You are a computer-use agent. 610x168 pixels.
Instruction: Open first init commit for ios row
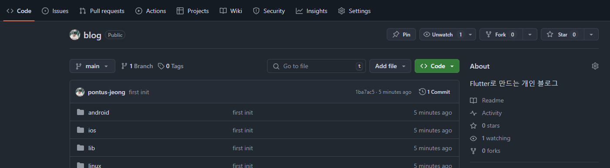[x=243, y=130]
